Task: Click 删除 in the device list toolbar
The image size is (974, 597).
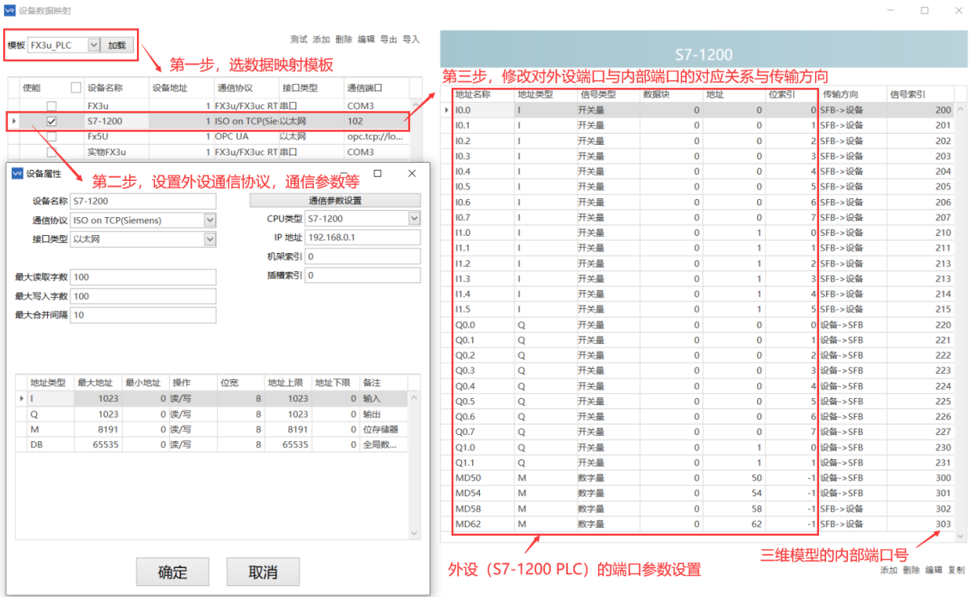Action: [343, 39]
